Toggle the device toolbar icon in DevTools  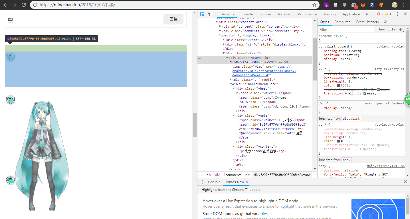coord(210,14)
